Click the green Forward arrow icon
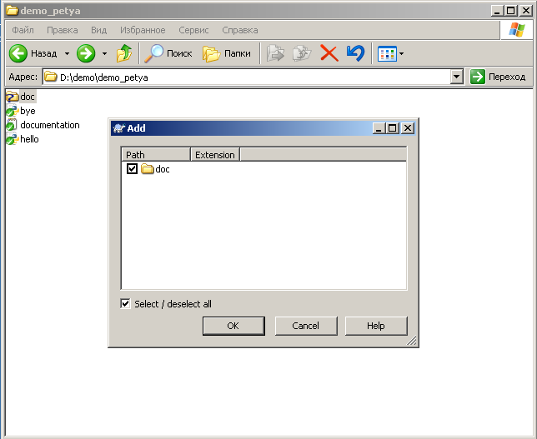Screen dimensions: 537x439 click(x=86, y=53)
